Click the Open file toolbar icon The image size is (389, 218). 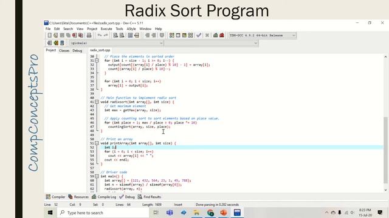click(x=55, y=35)
